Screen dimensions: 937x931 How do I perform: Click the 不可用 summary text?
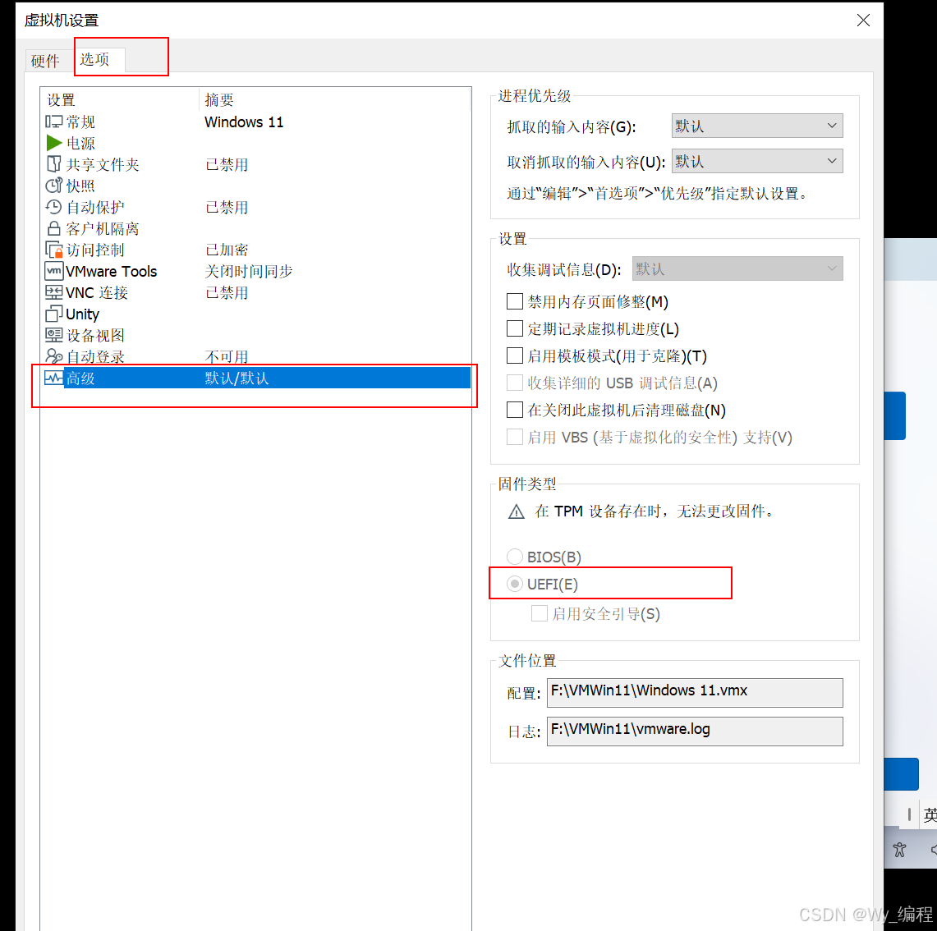[x=227, y=357]
